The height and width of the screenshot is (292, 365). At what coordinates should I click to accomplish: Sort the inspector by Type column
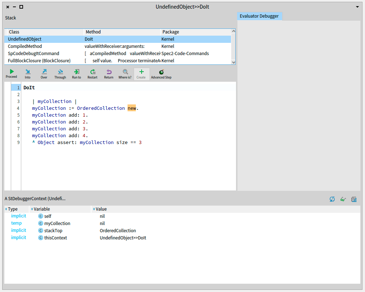click(13, 209)
